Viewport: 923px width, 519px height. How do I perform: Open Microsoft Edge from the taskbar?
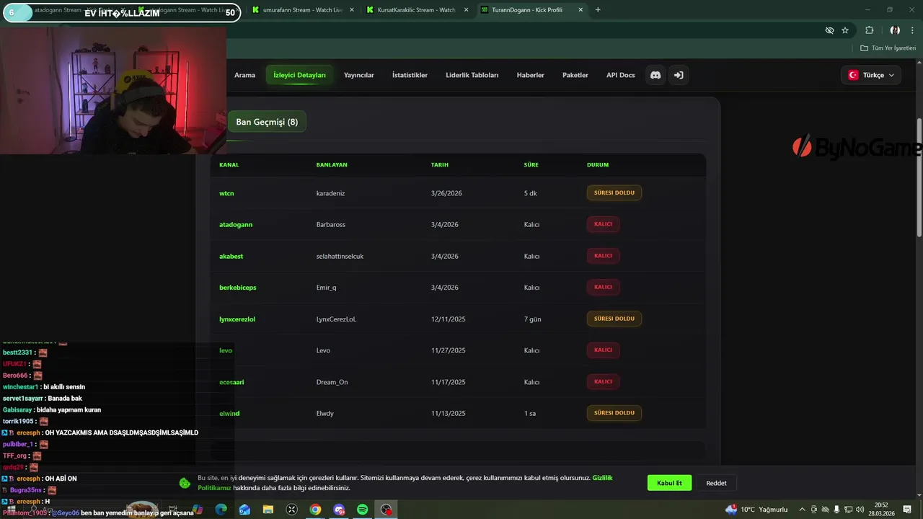[x=221, y=510]
